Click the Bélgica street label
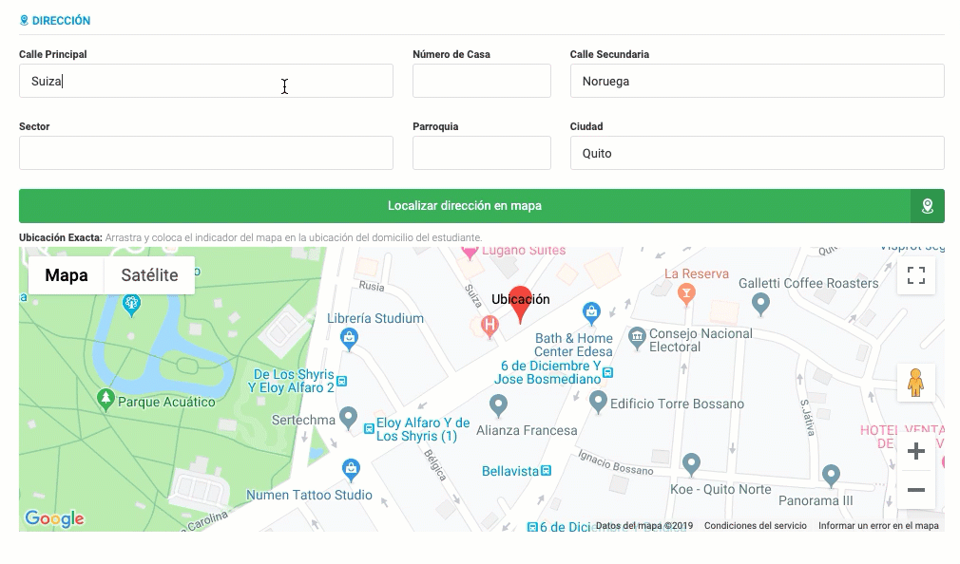The height and width of the screenshot is (564, 960). coord(434,465)
